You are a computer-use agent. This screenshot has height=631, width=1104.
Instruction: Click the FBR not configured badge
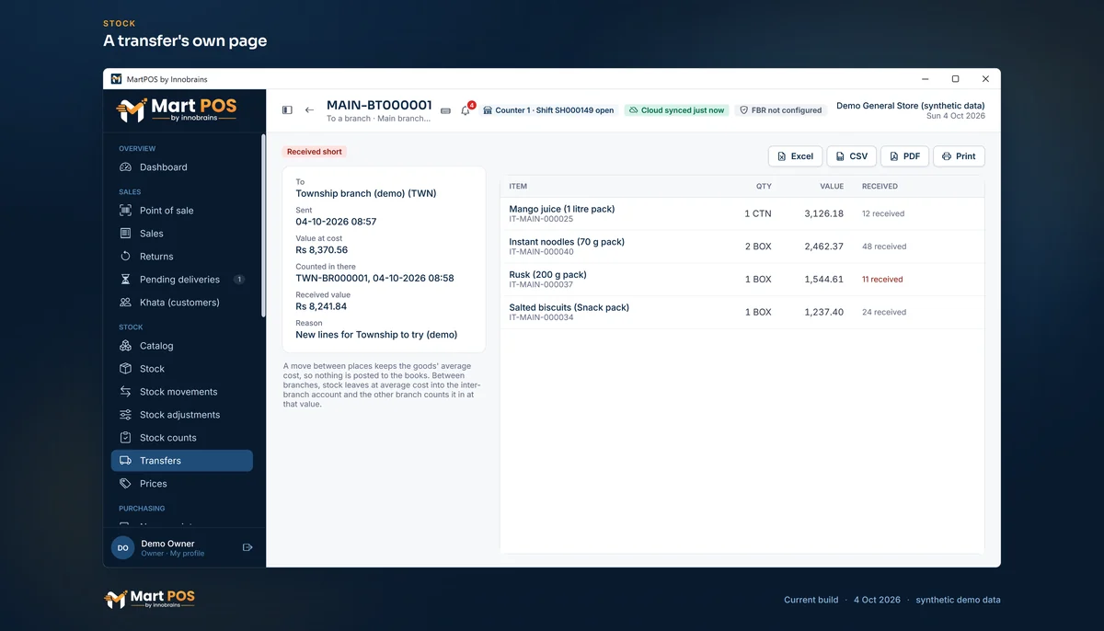click(x=781, y=110)
